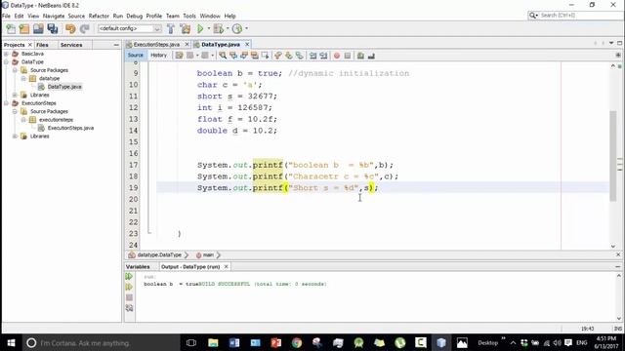This screenshot has width=625, height=351.
Task: Switch to the Files tab
Action: [42, 45]
